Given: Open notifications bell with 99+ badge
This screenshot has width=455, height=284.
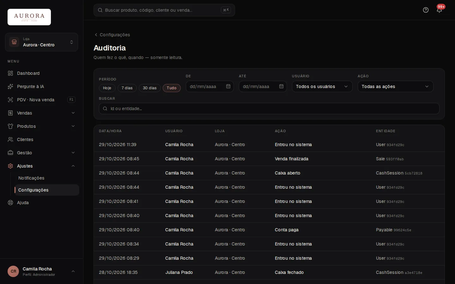Looking at the screenshot, I should 439,10.
